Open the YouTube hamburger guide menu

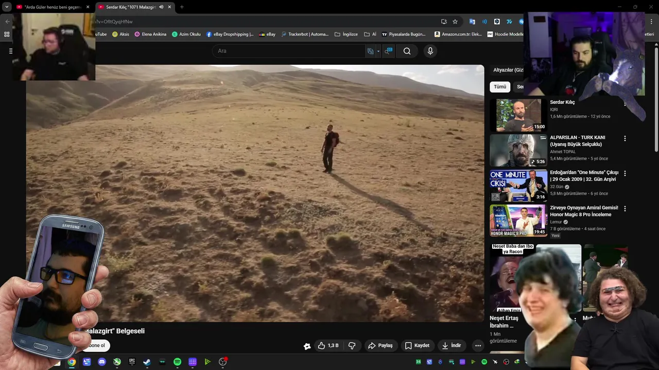coord(10,51)
